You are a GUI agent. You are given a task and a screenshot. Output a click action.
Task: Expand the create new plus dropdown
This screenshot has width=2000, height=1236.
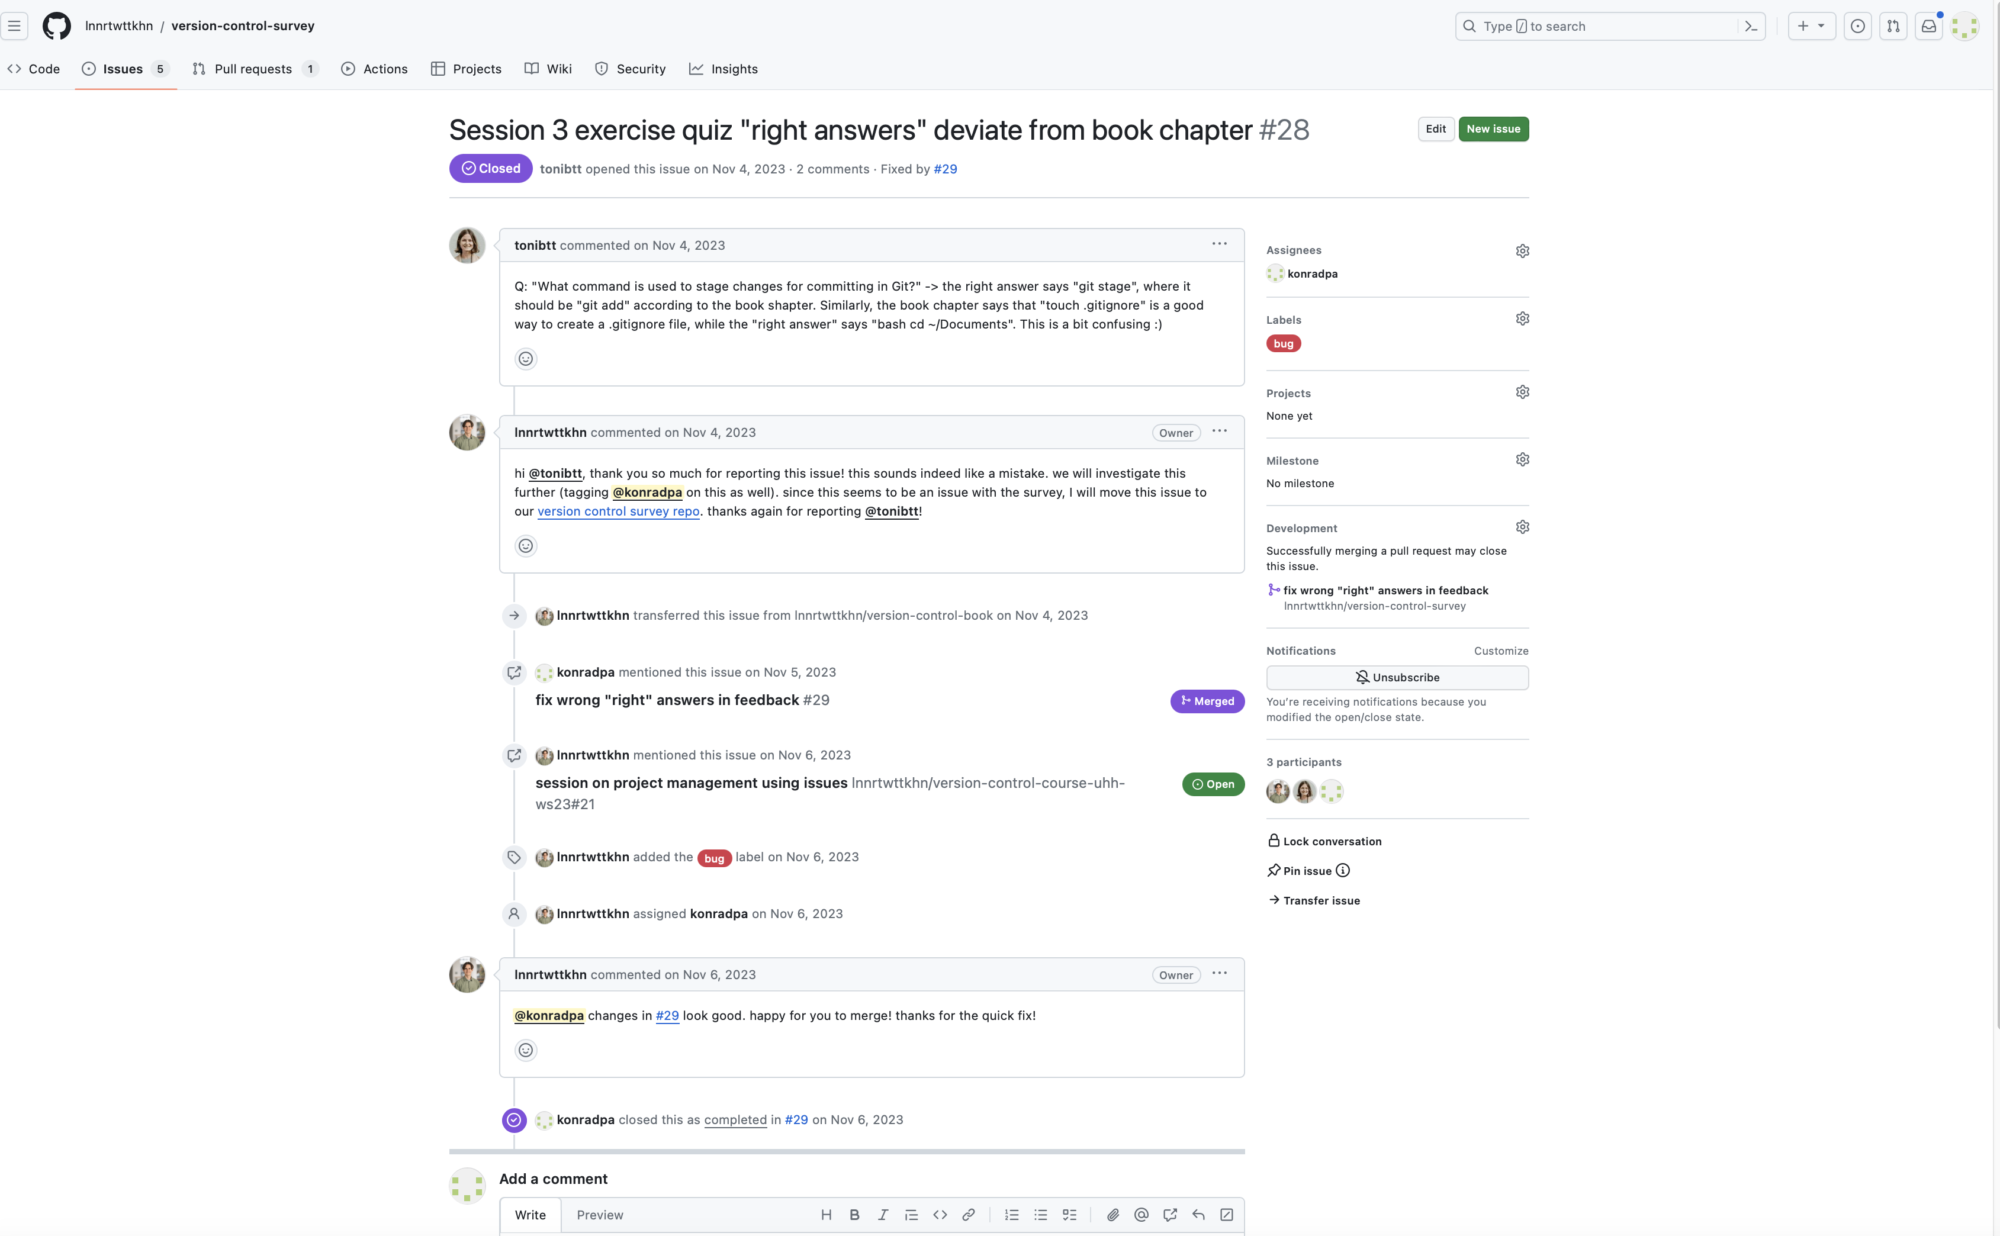point(1811,26)
